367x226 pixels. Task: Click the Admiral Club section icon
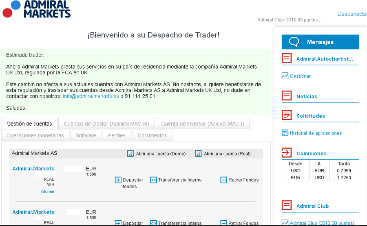click(x=287, y=206)
